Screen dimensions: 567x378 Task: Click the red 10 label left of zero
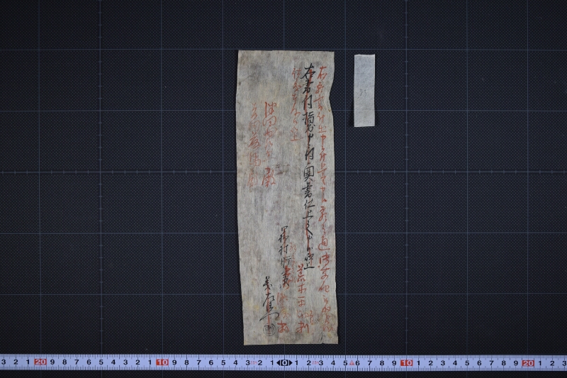162,362
